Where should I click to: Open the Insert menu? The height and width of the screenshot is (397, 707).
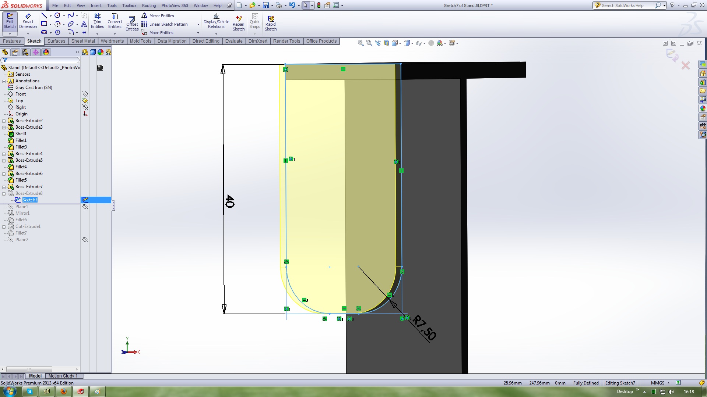[96, 6]
